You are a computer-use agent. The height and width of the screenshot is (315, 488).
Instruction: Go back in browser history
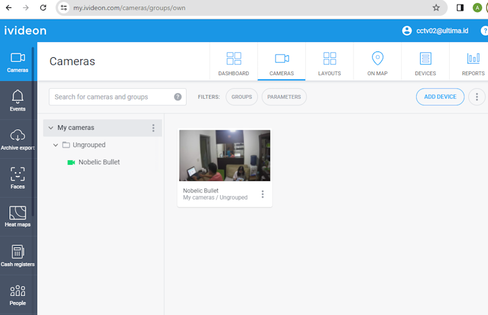(9, 8)
